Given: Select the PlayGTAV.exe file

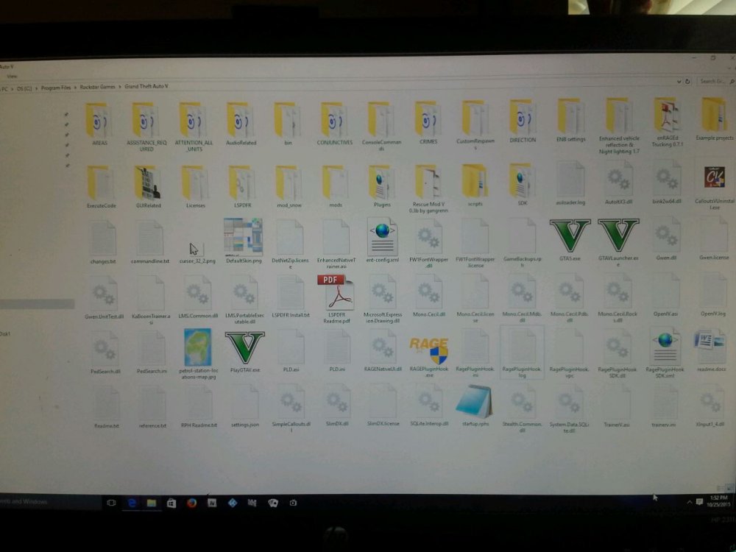Looking at the screenshot, I should [x=244, y=352].
